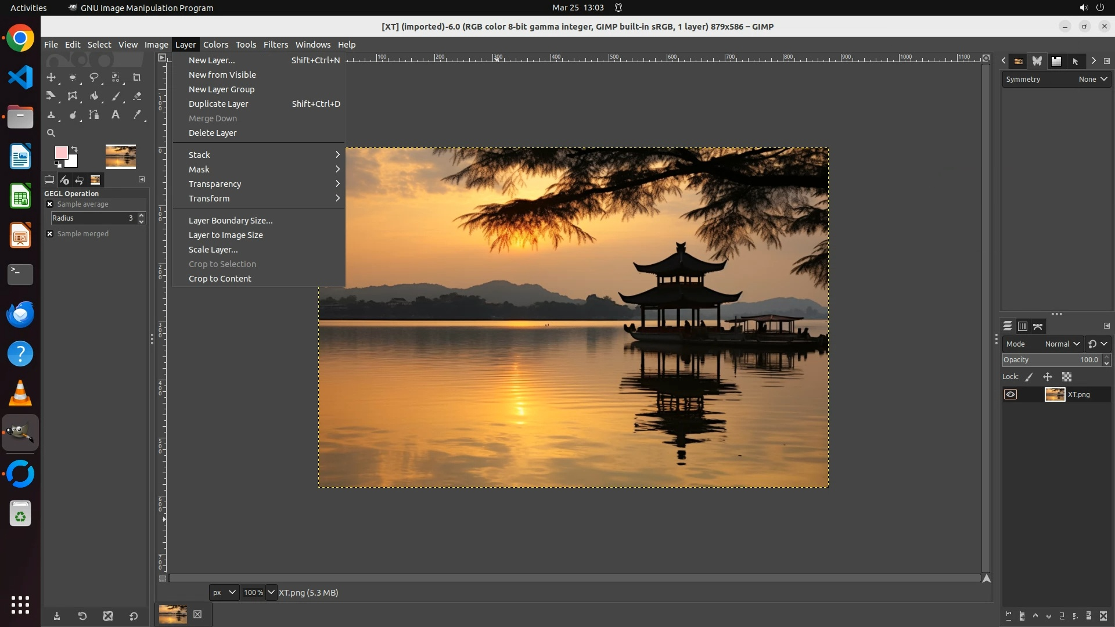Click the pink foreground color swatch

pyautogui.click(x=60, y=153)
